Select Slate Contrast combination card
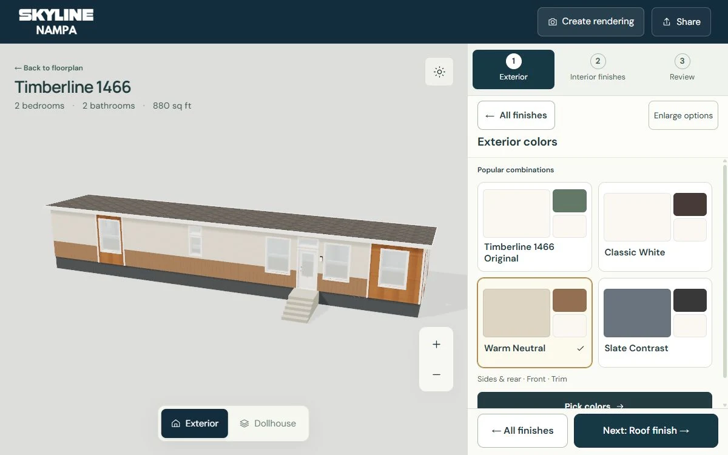Viewport: 728px width, 455px height. point(655,323)
